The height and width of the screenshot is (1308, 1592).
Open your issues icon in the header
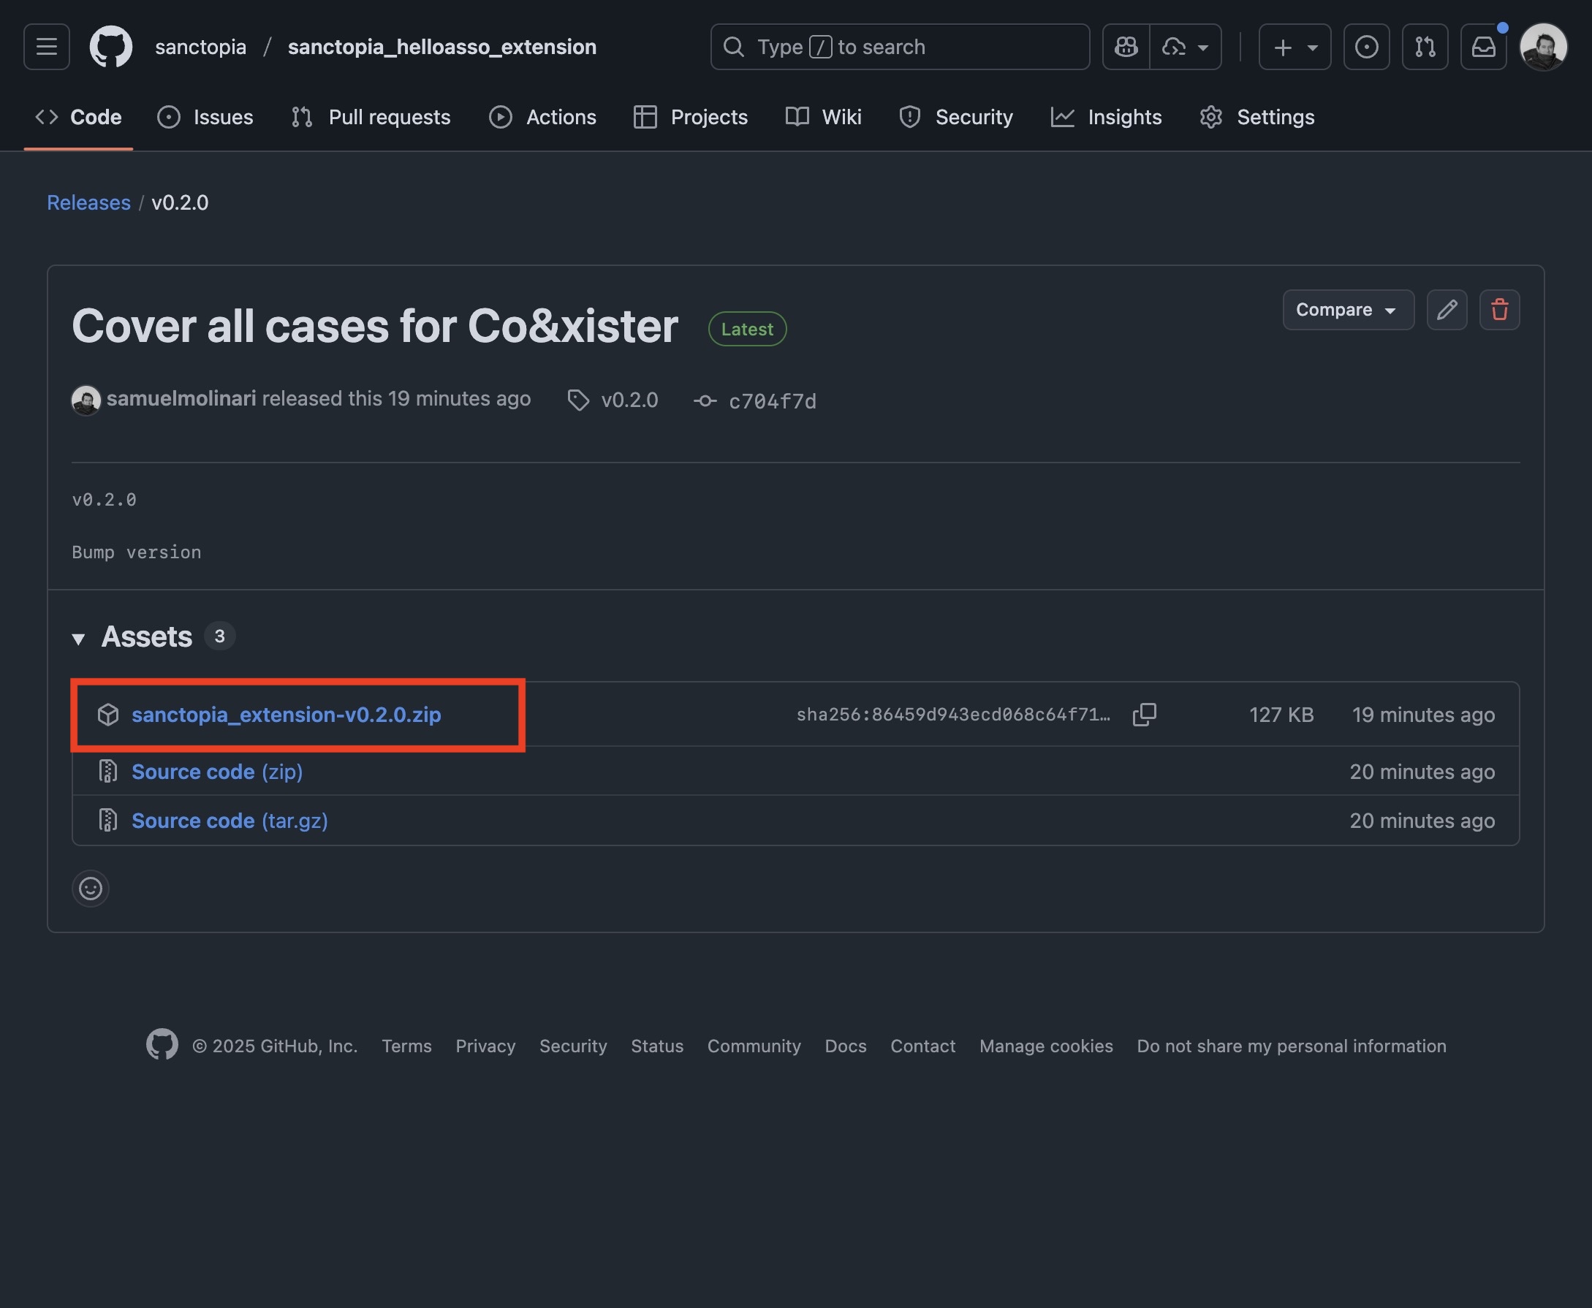(x=1366, y=47)
